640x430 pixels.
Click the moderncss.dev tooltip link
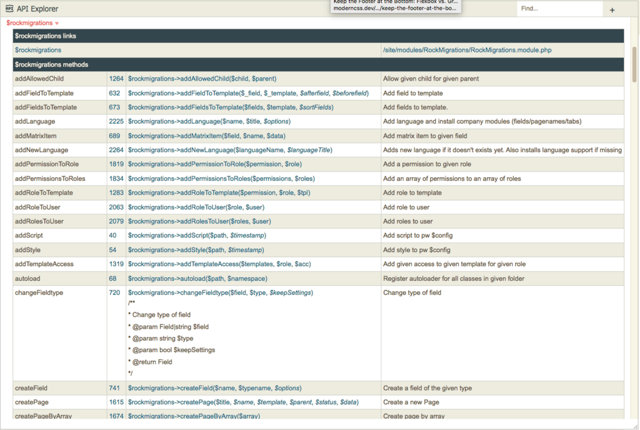(x=397, y=9)
